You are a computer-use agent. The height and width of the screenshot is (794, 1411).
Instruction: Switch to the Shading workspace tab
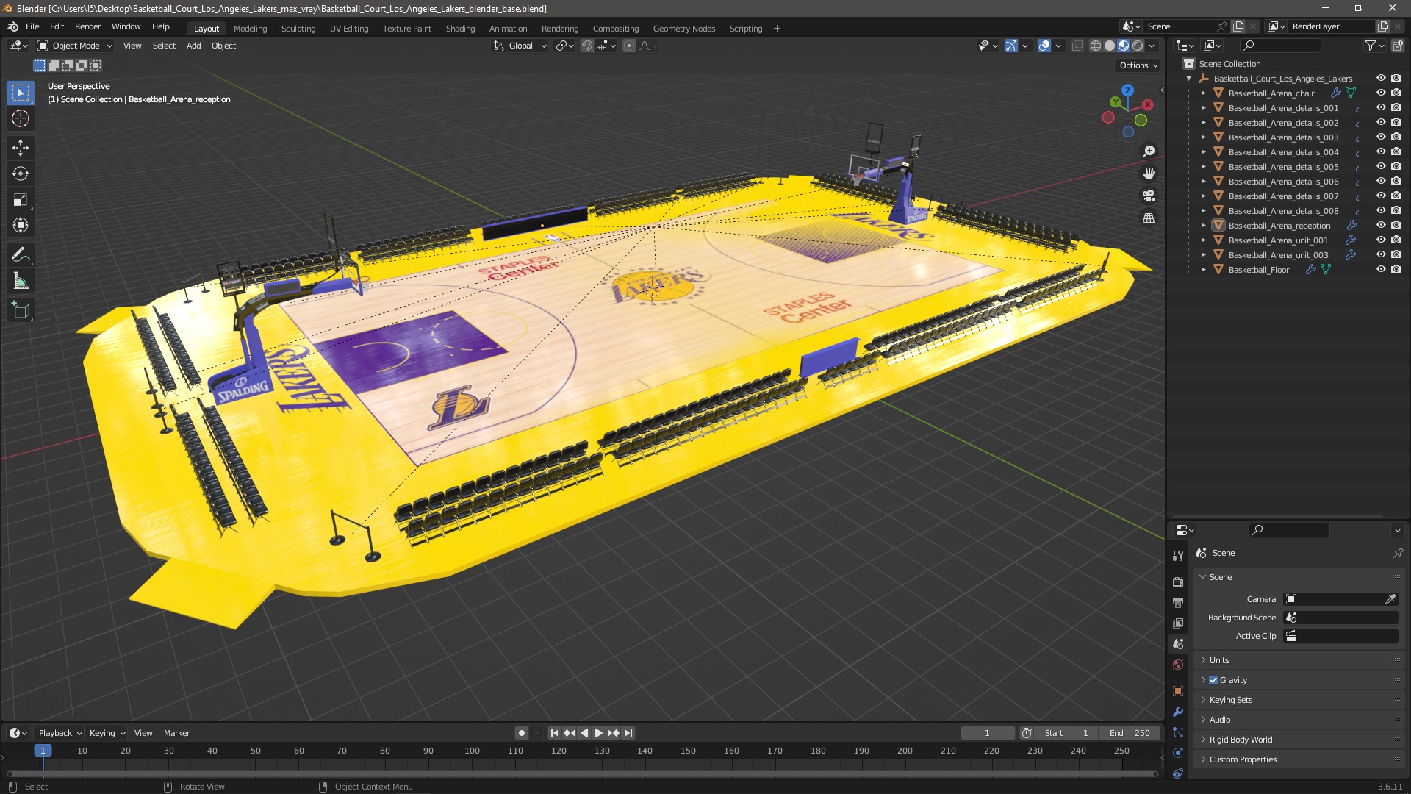pos(460,29)
